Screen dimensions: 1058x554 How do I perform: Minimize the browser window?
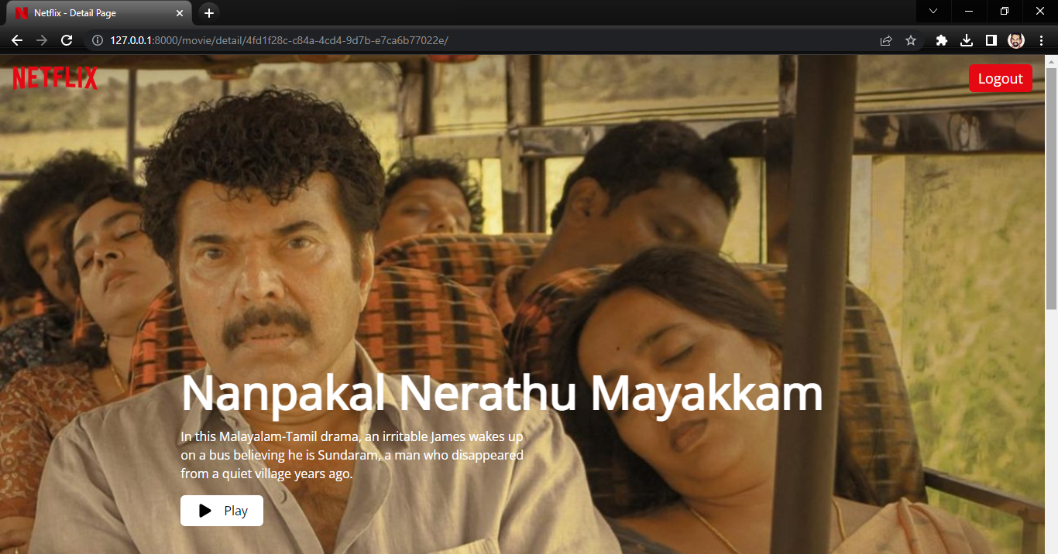pos(969,11)
